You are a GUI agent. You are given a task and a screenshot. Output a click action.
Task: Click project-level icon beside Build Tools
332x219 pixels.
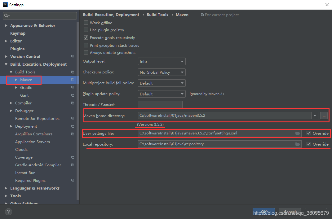pyautogui.click(x=73, y=72)
